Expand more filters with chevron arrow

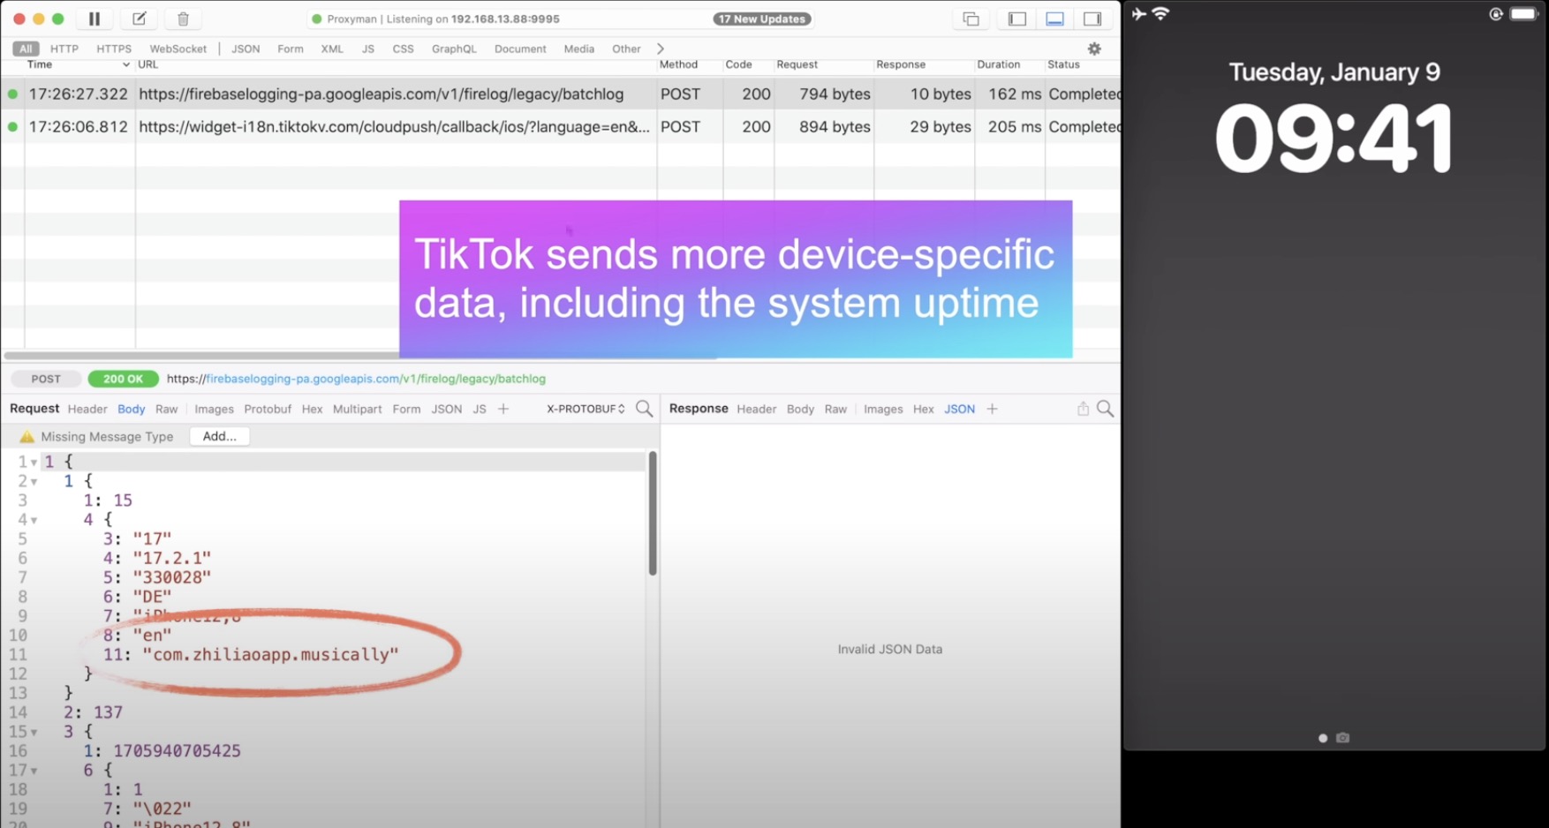pos(660,49)
